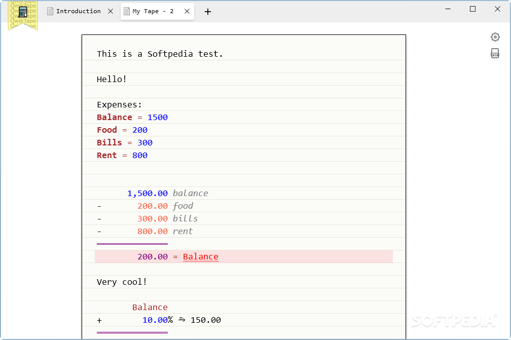Image resolution: width=511 pixels, height=340 pixels.
Task: Click the 300.00 bills amount
Action: (x=153, y=219)
